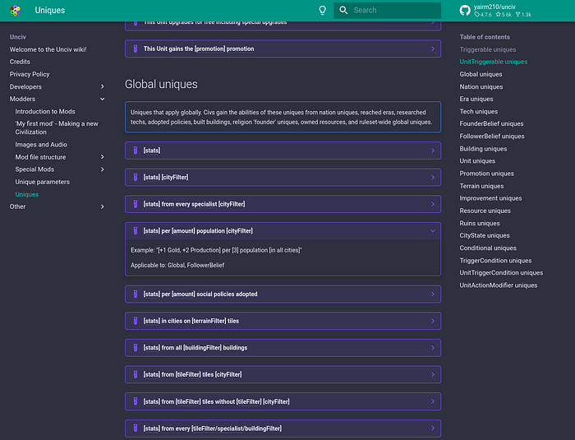Open 'Welcome to the Unciv wiki!' page
Screen dimensions: 575x440
[48, 49]
